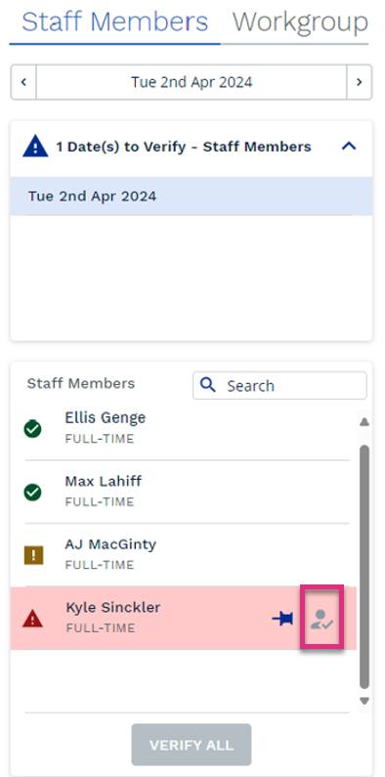Click green check icon next to Max Lahiff

coord(32,492)
